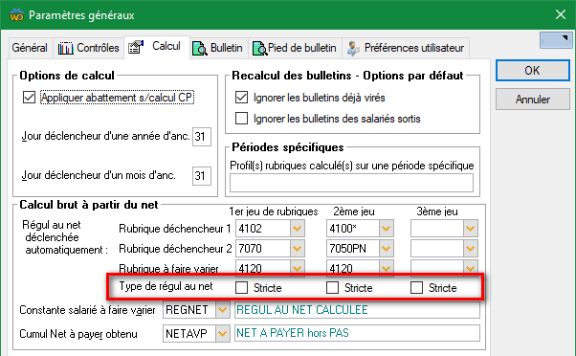Viewport: 576px width, 356px height.
Task: Click the Annuler button
Action: (533, 100)
